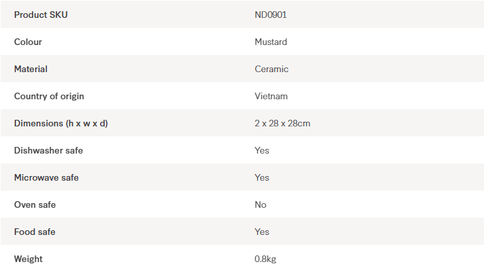The image size is (484, 270).
Task: Select the Yes value for Microwave safe
Action: (262, 177)
